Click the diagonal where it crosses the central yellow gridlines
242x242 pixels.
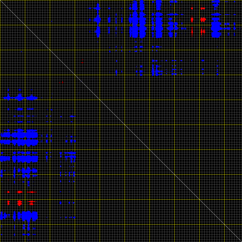125,125
